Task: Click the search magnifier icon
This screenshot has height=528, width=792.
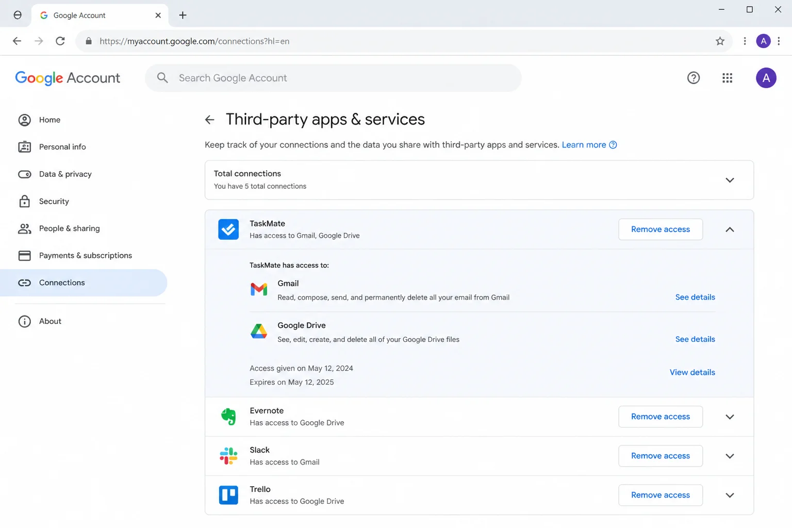Action: (162, 78)
